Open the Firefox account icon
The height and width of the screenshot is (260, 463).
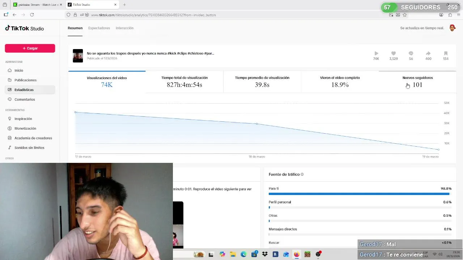point(441,15)
